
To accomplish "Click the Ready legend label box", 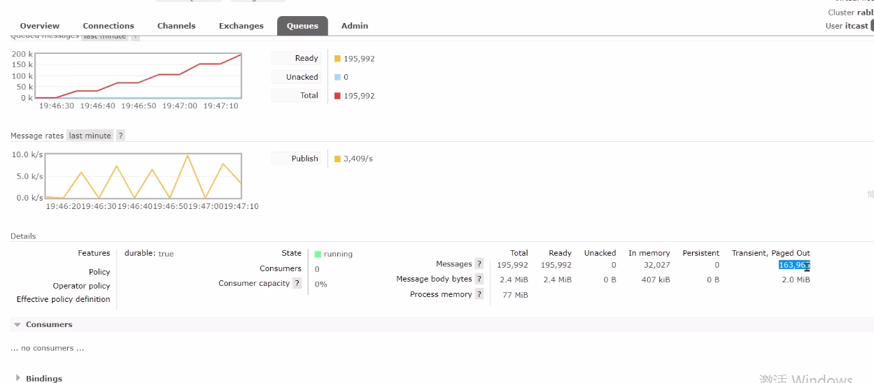I will pos(296,58).
